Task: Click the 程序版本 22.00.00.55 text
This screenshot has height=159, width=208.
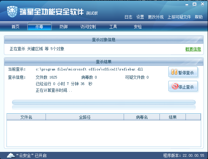Action: pos(184,155)
